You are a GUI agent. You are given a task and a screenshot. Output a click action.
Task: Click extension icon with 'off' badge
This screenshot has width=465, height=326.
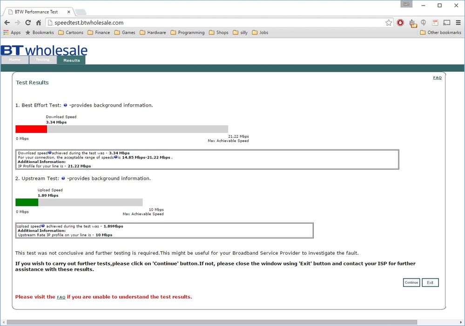tap(412, 23)
